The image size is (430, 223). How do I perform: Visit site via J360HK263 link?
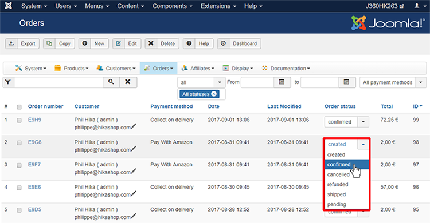click(385, 6)
